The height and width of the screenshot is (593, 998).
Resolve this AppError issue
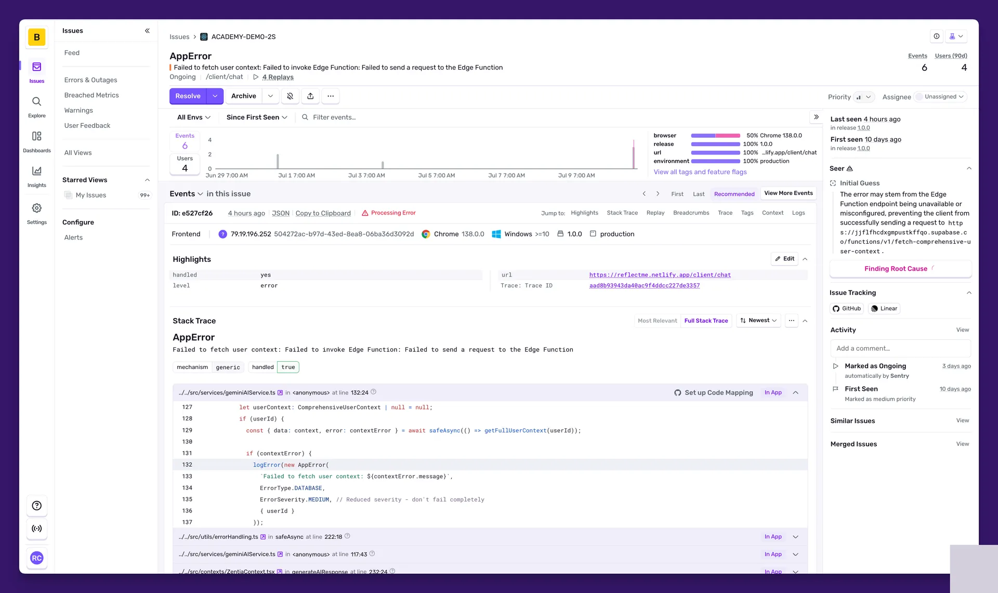[x=188, y=96]
